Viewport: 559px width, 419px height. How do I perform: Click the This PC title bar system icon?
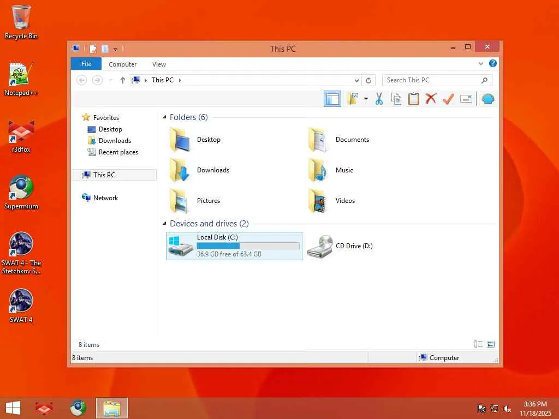coord(75,48)
